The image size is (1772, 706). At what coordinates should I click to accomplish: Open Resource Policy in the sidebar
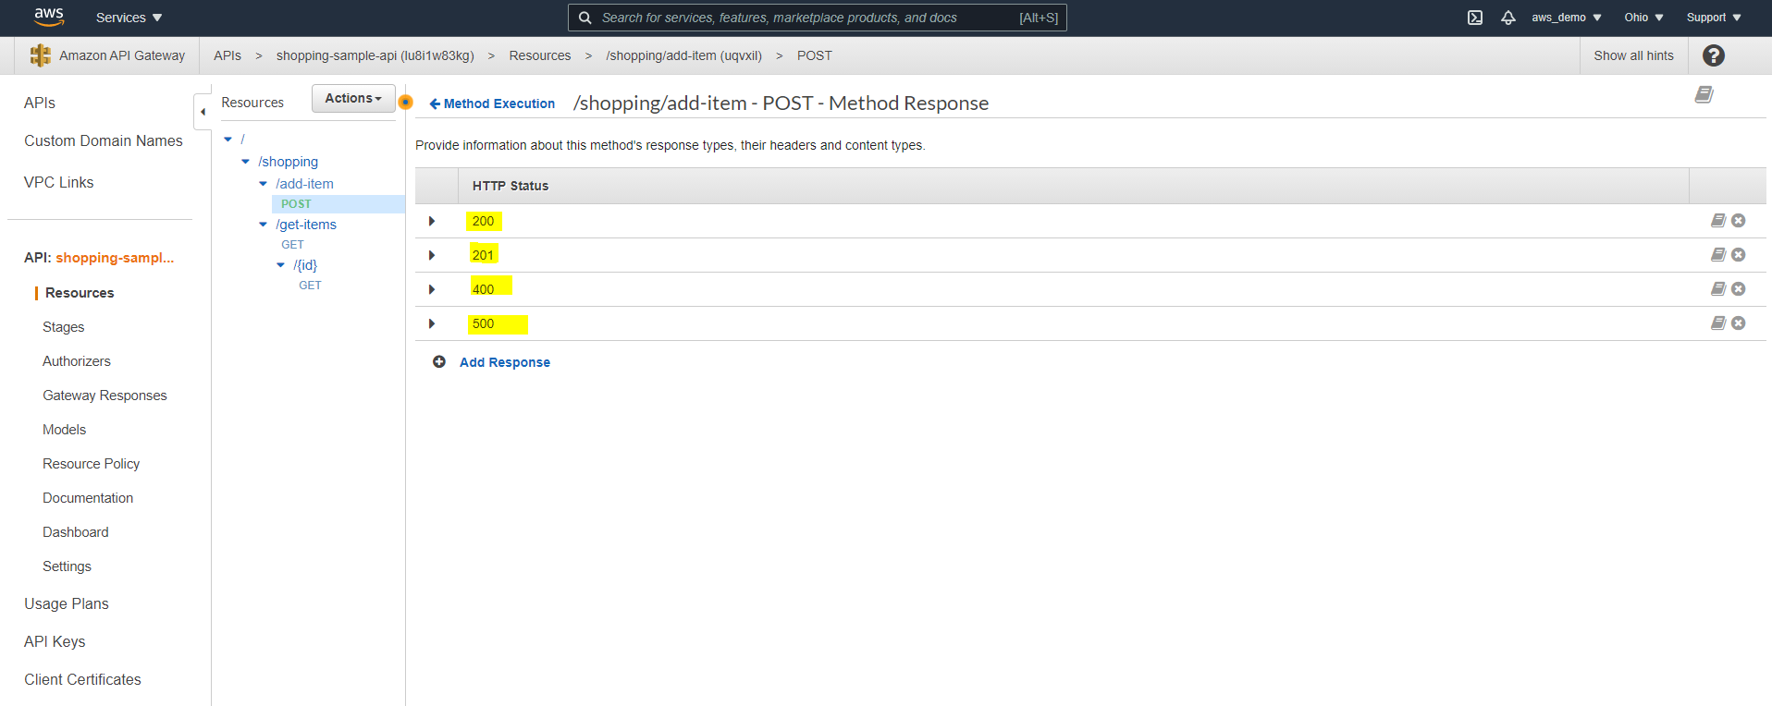pos(91,464)
